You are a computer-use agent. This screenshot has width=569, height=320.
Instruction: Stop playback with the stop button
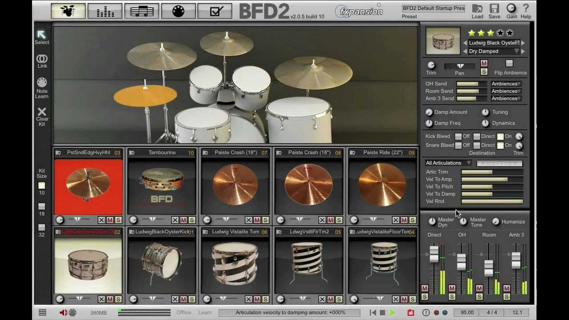pos(382,313)
